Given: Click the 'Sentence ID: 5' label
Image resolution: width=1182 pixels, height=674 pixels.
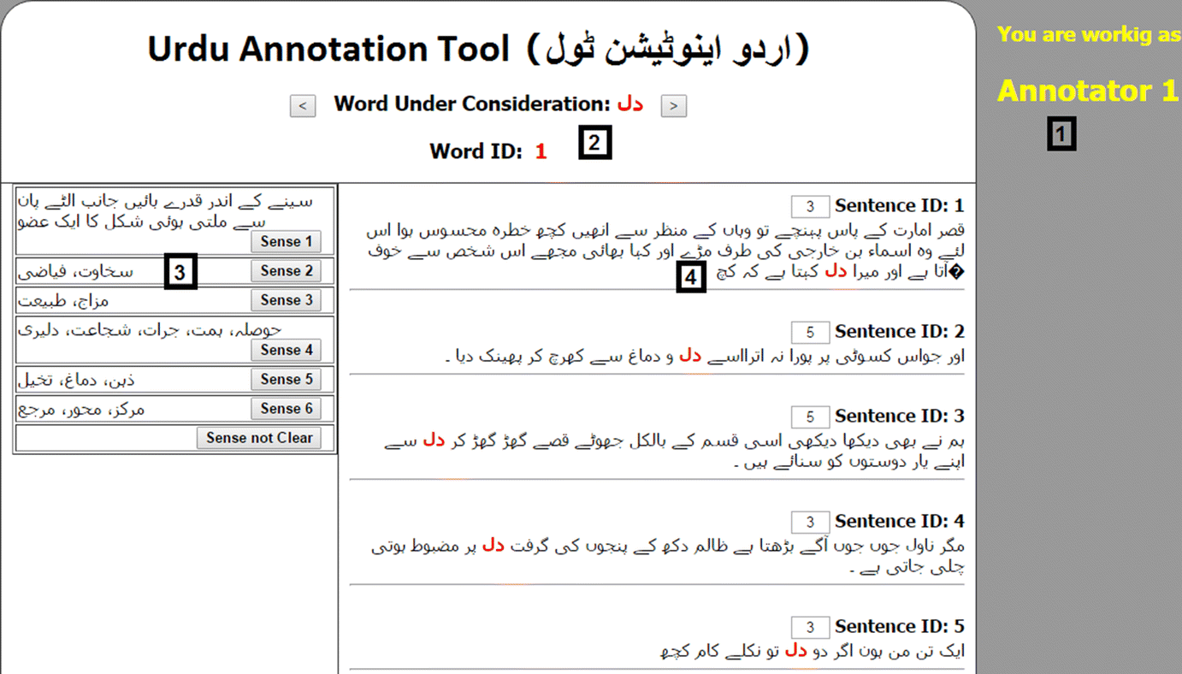Looking at the screenshot, I should pos(900,627).
